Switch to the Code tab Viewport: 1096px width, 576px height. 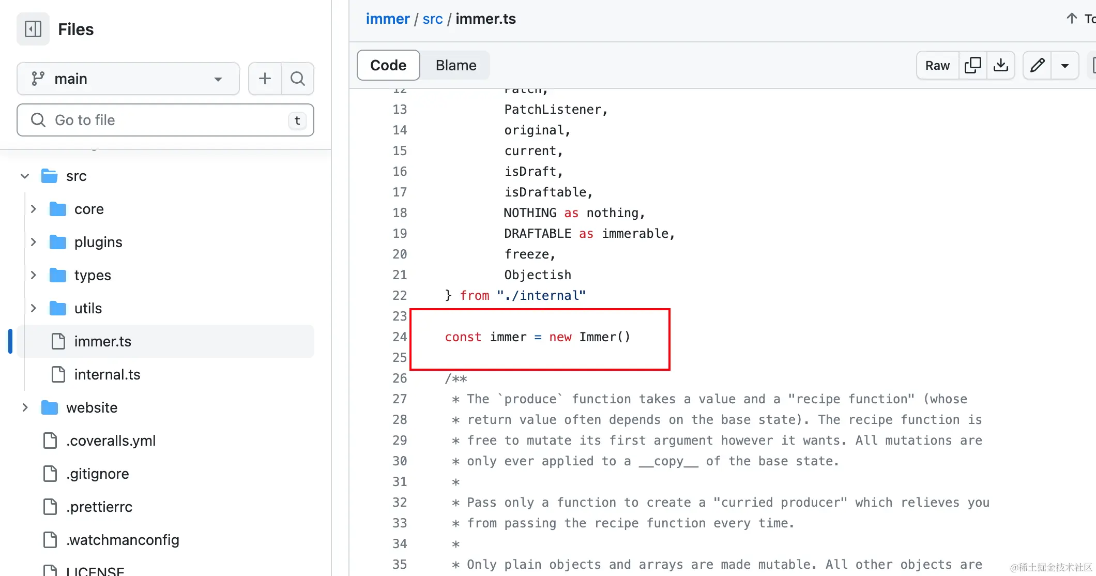pyautogui.click(x=388, y=65)
